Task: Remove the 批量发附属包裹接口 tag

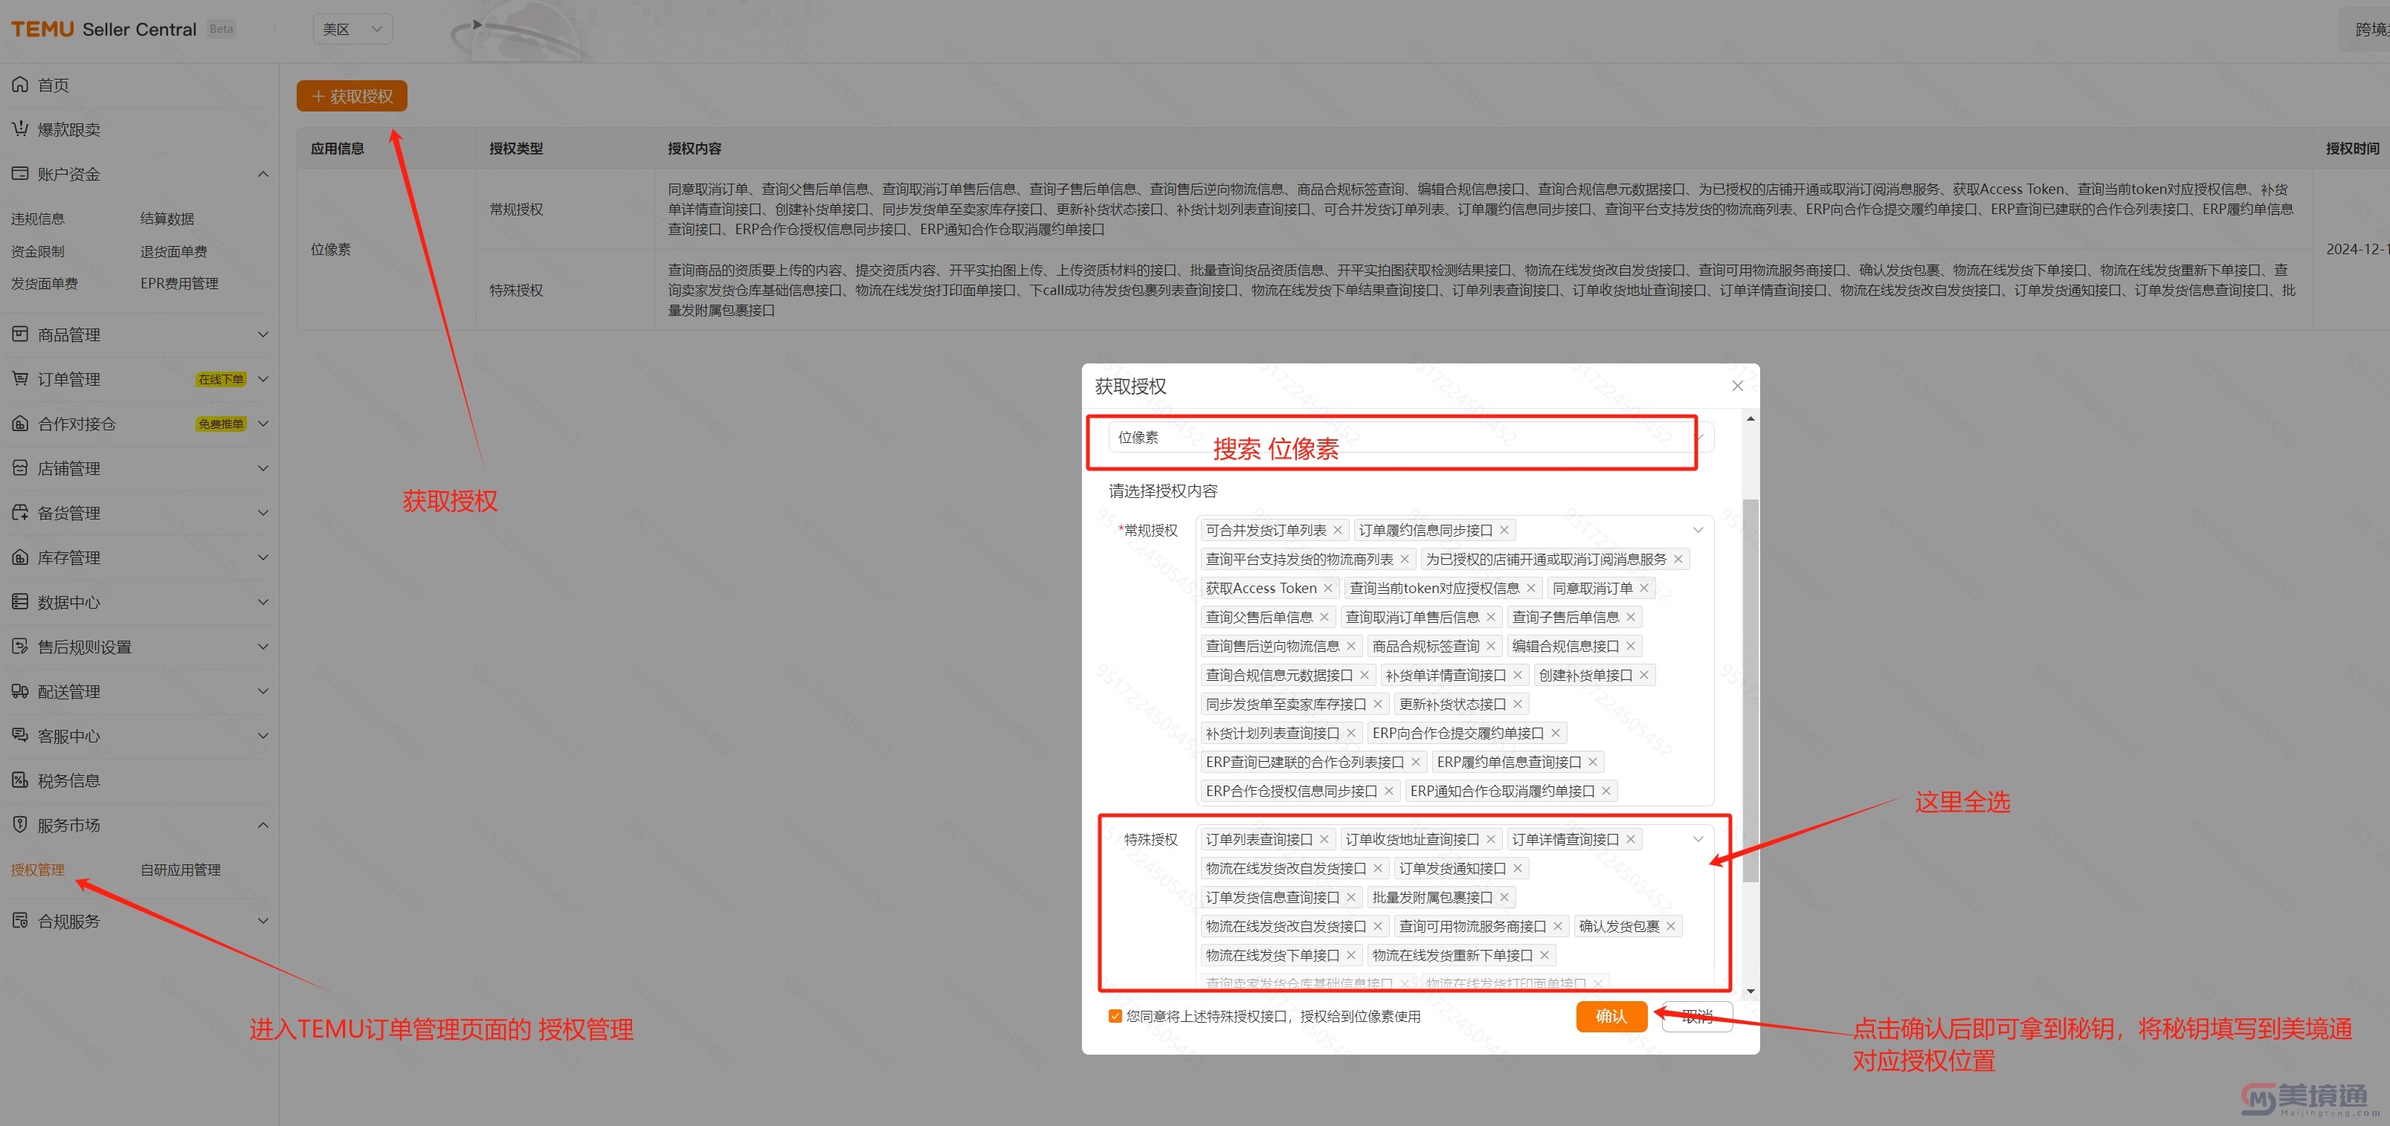Action: coord(1504,897)
